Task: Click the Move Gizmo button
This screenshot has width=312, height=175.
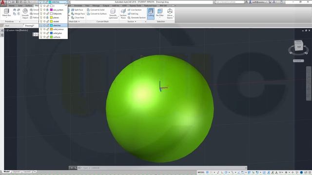Action: click(x=170, y=14)
